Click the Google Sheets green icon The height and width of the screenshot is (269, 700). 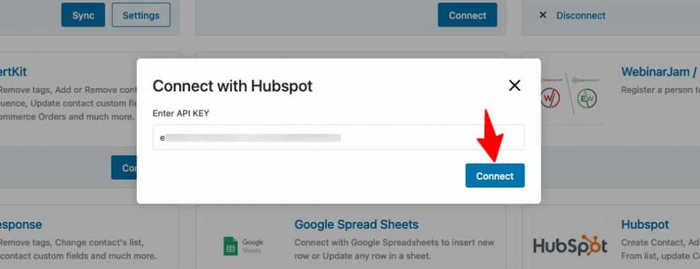pyautogui.click(x=230, y=246)
